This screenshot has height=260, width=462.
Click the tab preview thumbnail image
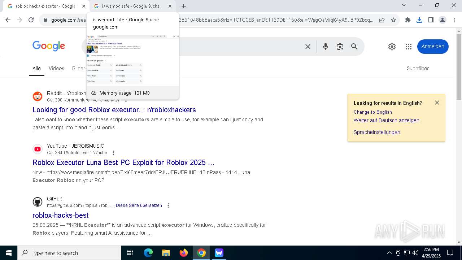click(x=133, y=60)
